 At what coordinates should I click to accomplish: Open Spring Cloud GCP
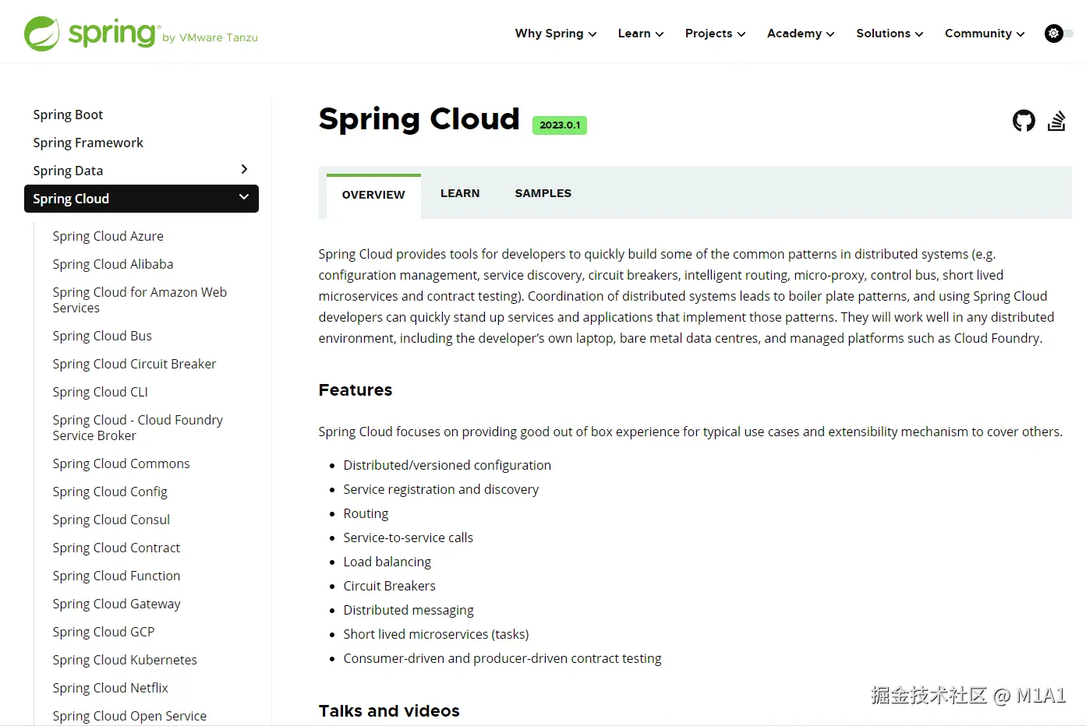104,632
